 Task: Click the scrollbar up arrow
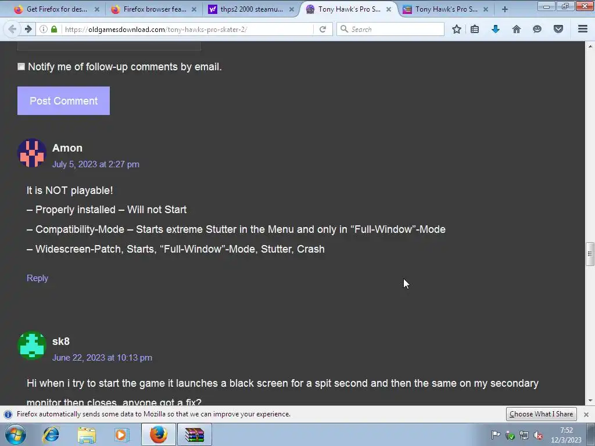[590, 46]
